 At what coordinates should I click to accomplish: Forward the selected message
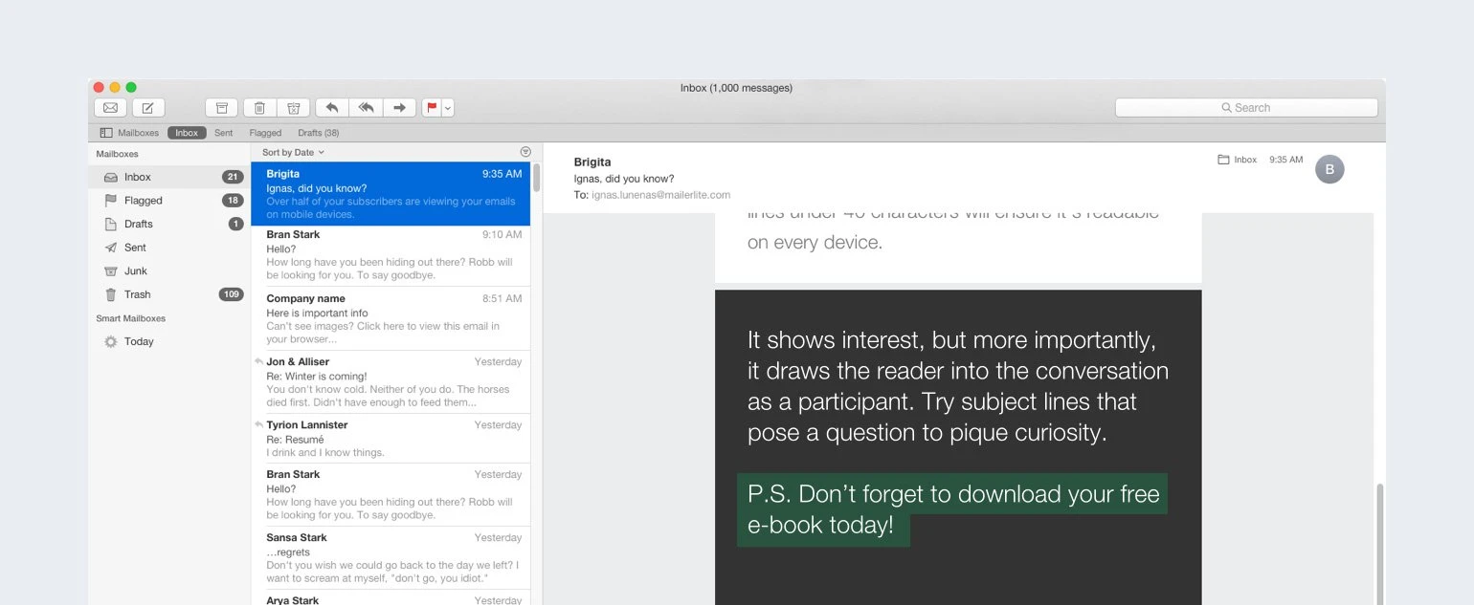(400, 108)
